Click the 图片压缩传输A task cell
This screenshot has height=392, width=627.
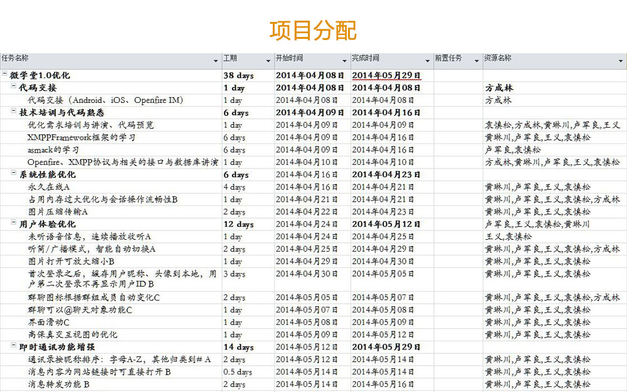click(x=58, y=212)
